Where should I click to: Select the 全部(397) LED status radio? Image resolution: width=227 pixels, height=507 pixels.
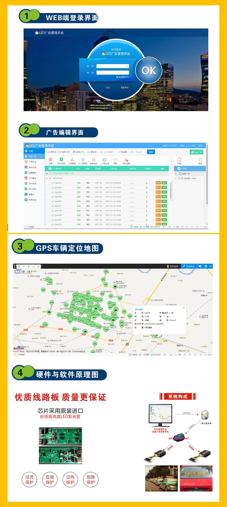point(60,152)
